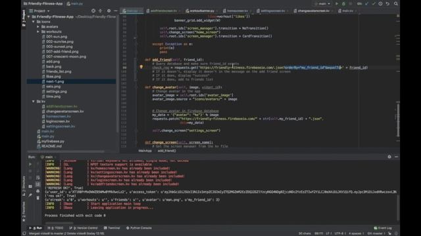The image size is (421, 236).
Task: Open the TODO tool window
Action: pos(55,228)
